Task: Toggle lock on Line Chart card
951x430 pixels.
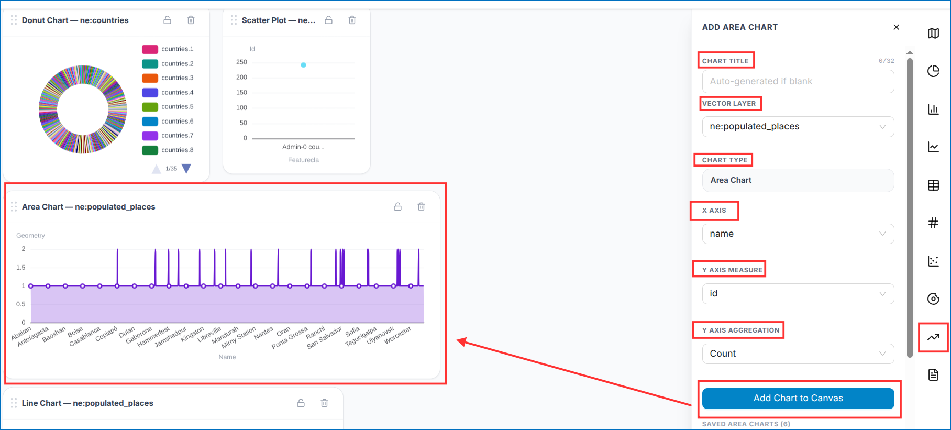Action: 301,403
